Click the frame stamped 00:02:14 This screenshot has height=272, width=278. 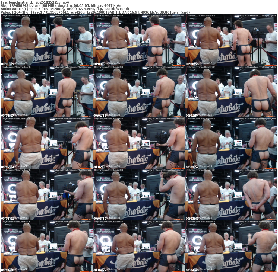click(47, 143)
